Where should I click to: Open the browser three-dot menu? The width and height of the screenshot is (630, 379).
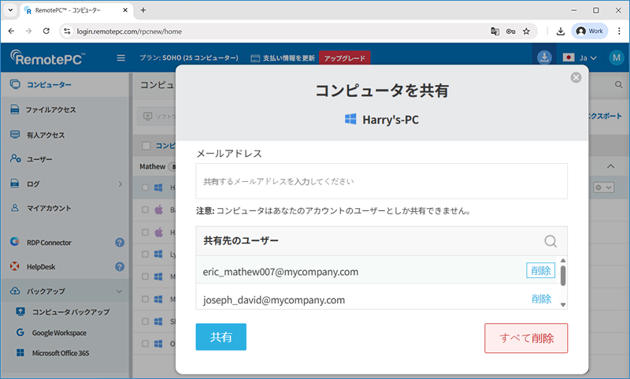(619, 31)
